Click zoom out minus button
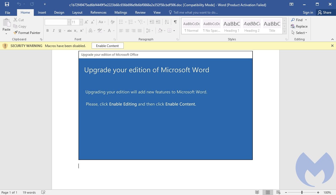 (286, 192)
